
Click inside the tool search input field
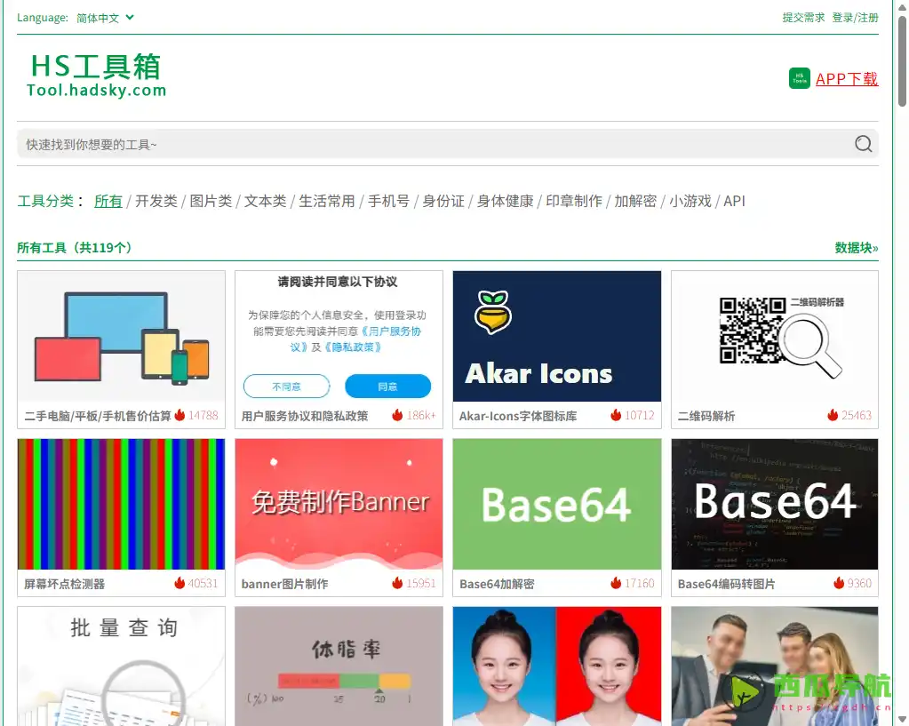click(x=355, y=143)
